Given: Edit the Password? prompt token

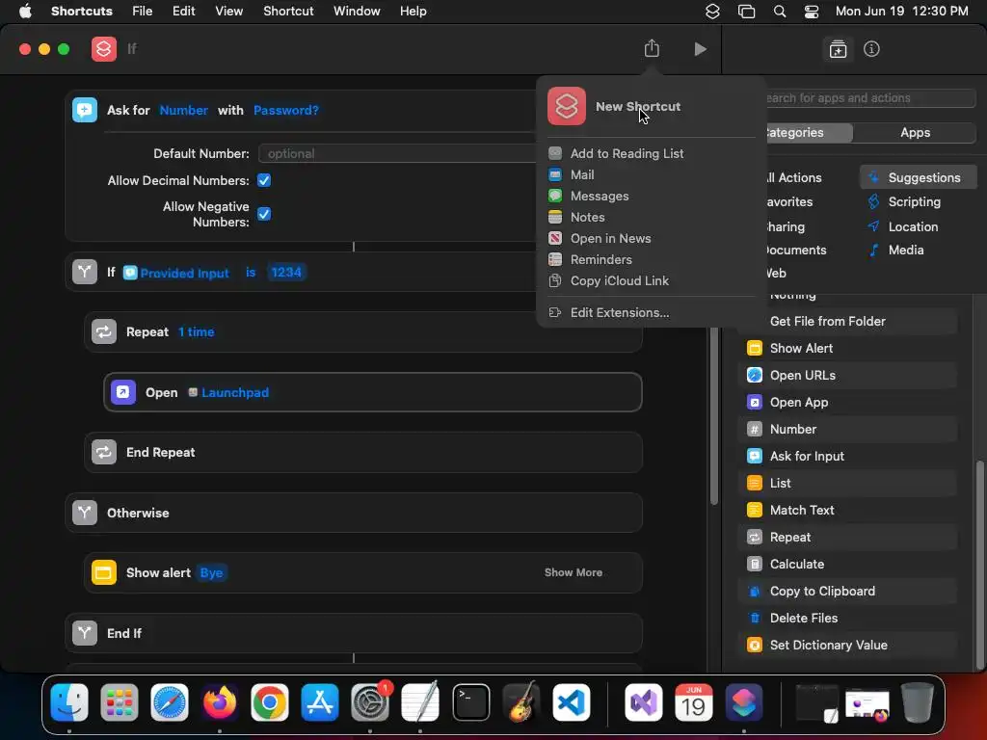Looking at the screenshot, I should pos(285,110).
